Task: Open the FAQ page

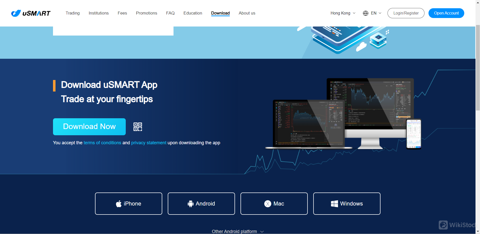Action: pyautogui.click(x=170, y=13)
